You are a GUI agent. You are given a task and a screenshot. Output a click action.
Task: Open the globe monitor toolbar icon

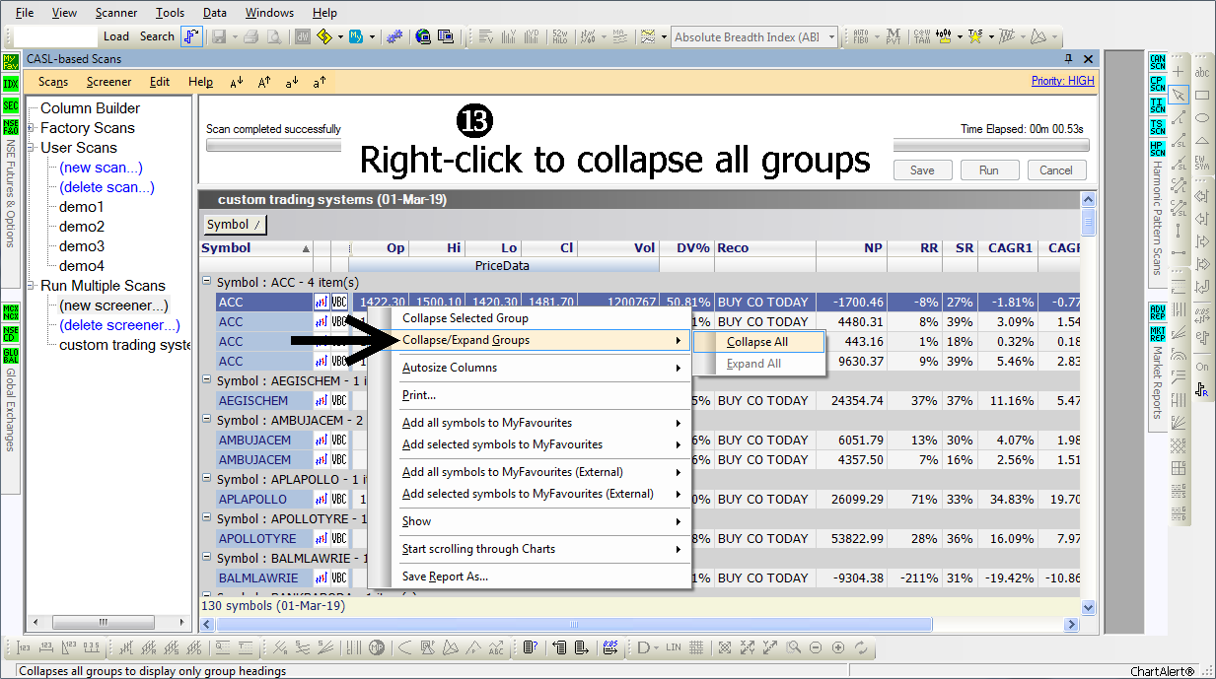(x=424, y=36)
